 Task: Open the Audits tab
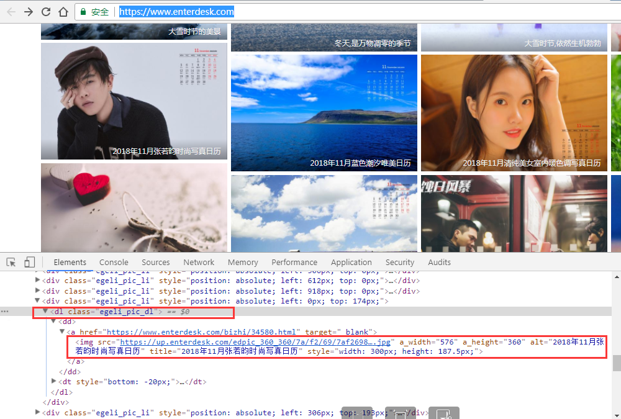[x=439, y=262]
